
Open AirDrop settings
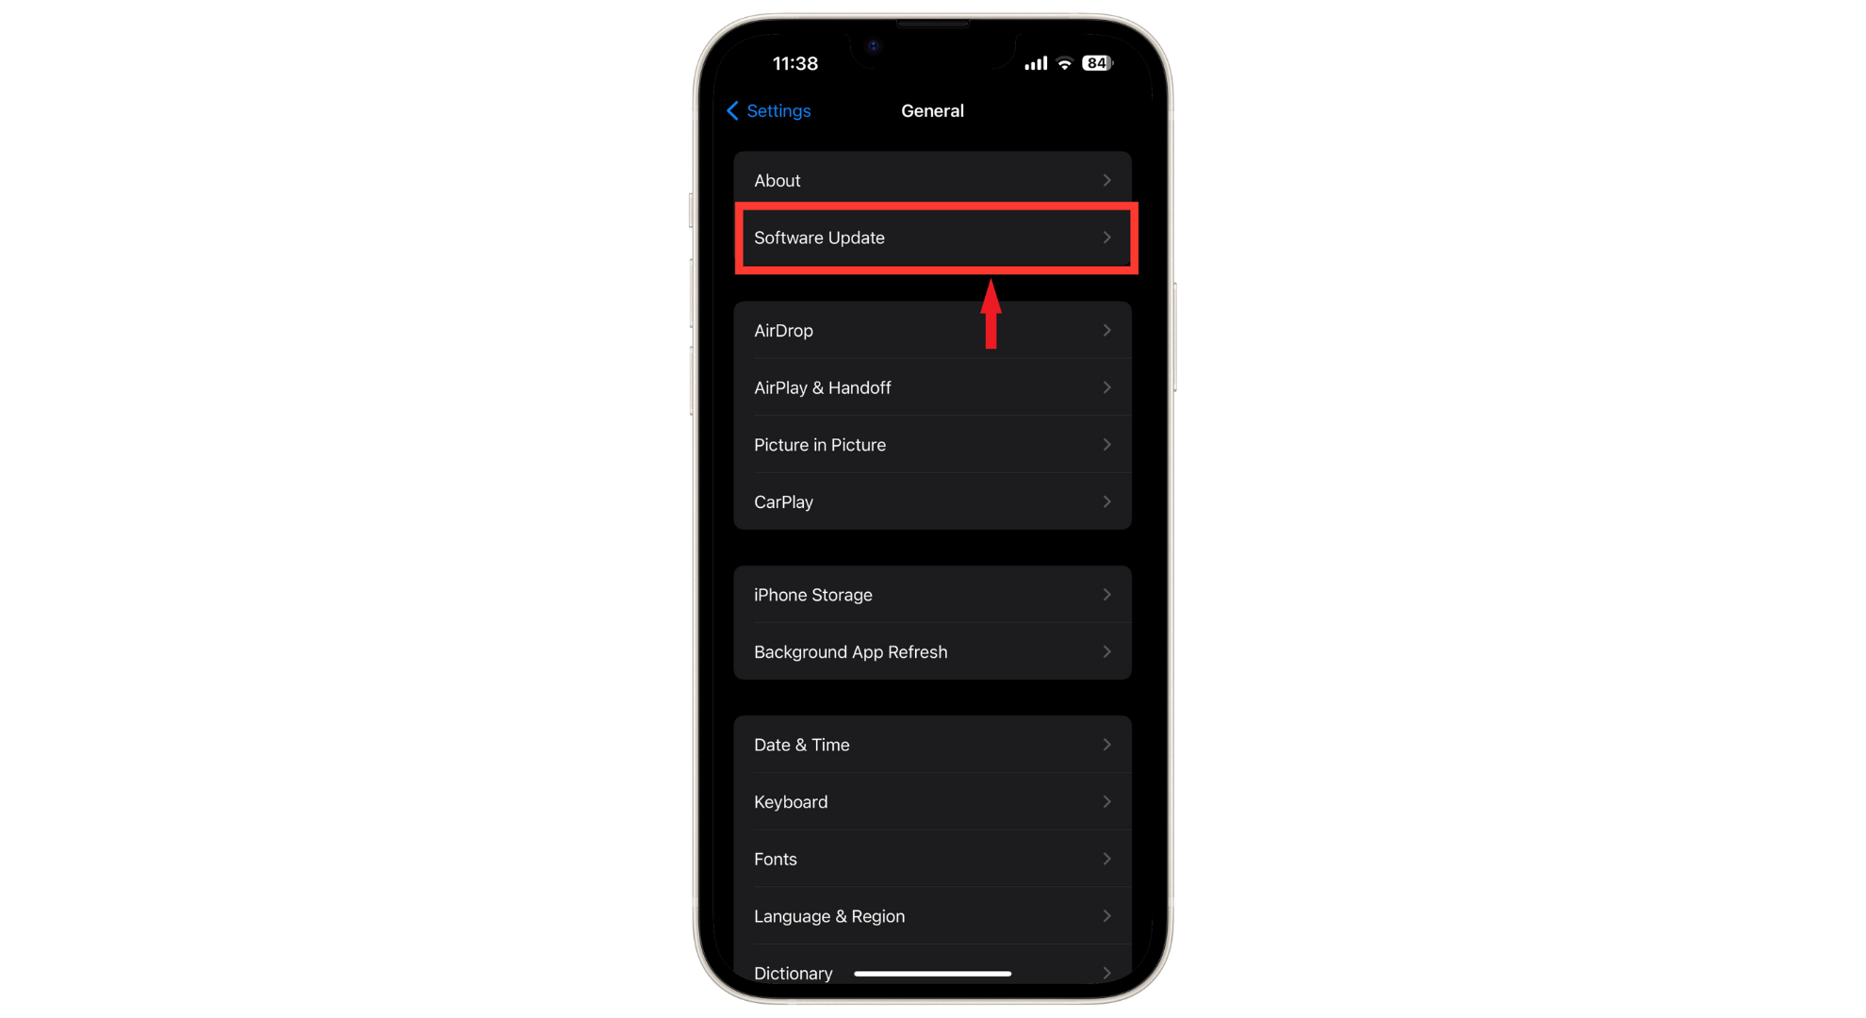(932, 330)
